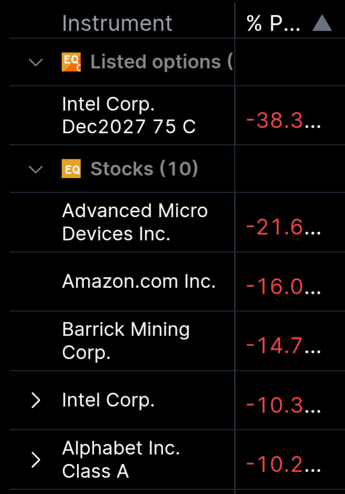Expand the Intel Corp. stock row
This screenshot has height=494, width=345.
tap(36, 400)
